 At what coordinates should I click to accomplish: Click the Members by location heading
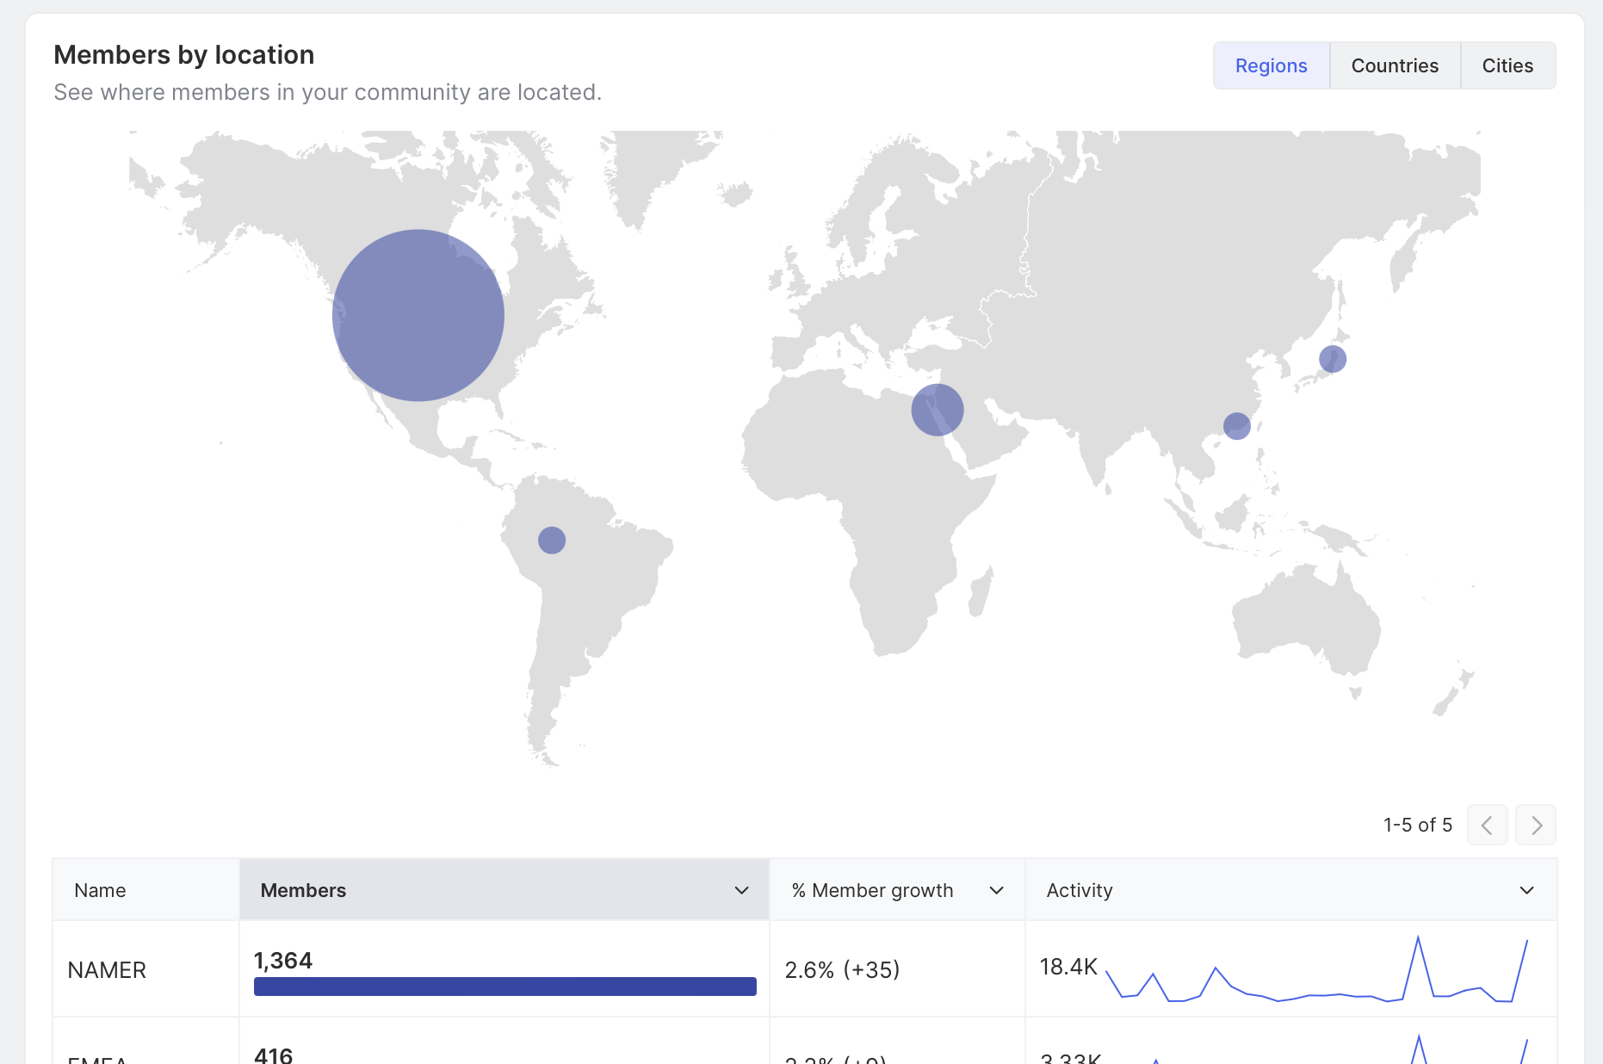pos(184,55)
